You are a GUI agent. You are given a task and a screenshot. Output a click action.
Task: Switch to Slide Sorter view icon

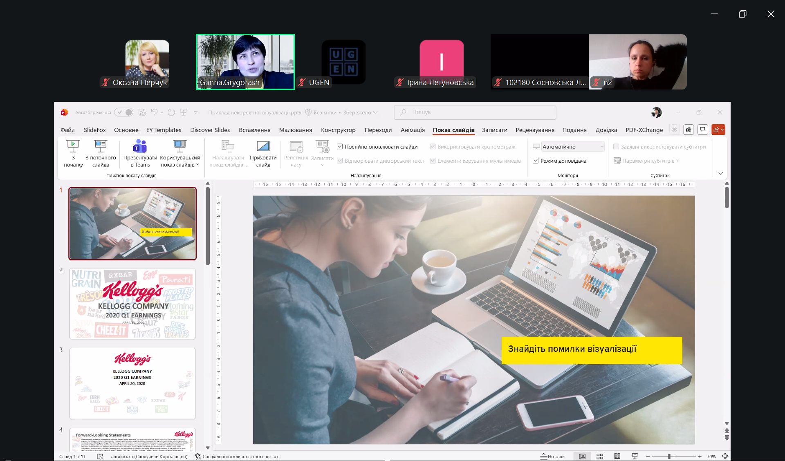pyautogui.click(x=600, y=456)
